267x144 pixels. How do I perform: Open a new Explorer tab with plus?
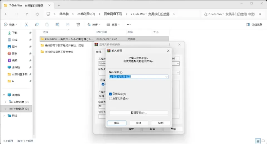coord(59,6)
